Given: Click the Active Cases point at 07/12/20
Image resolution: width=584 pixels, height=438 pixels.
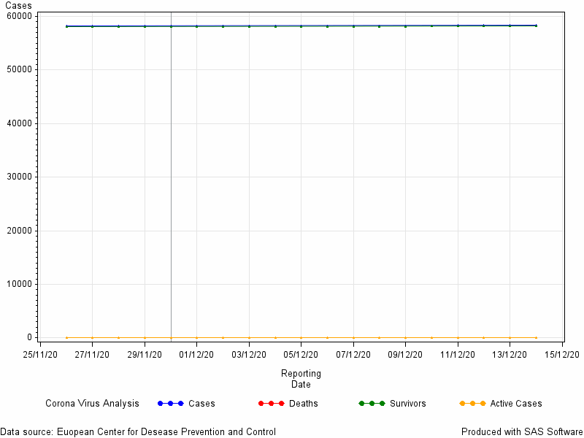Looking at the screenshot, I should [353, 337].
